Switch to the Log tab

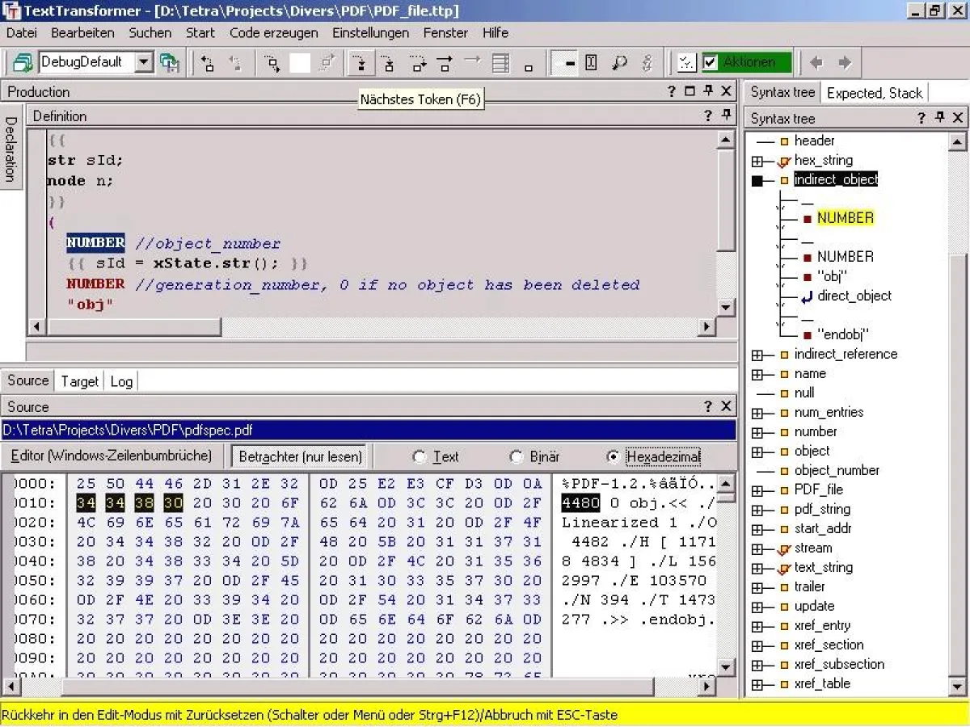tap(121, 381)
